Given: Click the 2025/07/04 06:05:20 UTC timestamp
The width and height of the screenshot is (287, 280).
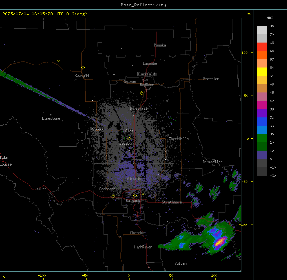Looking at the screenshot, I should (x=45, y=14).
